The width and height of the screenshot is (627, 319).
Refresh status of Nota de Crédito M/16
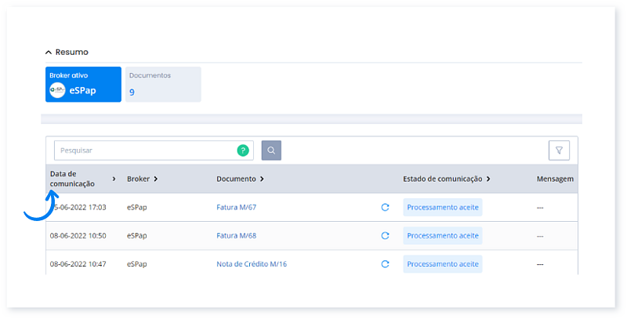tap(385, 264)
